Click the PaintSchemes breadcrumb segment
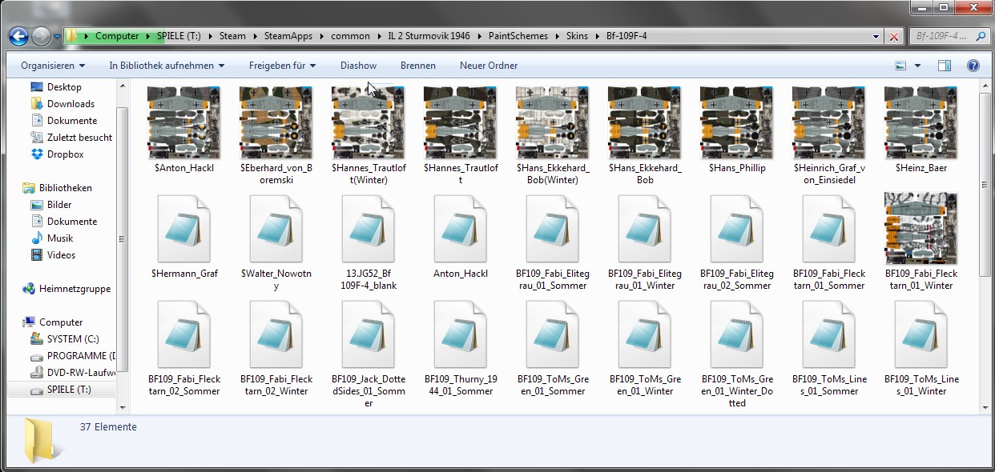 pos(518,36)
